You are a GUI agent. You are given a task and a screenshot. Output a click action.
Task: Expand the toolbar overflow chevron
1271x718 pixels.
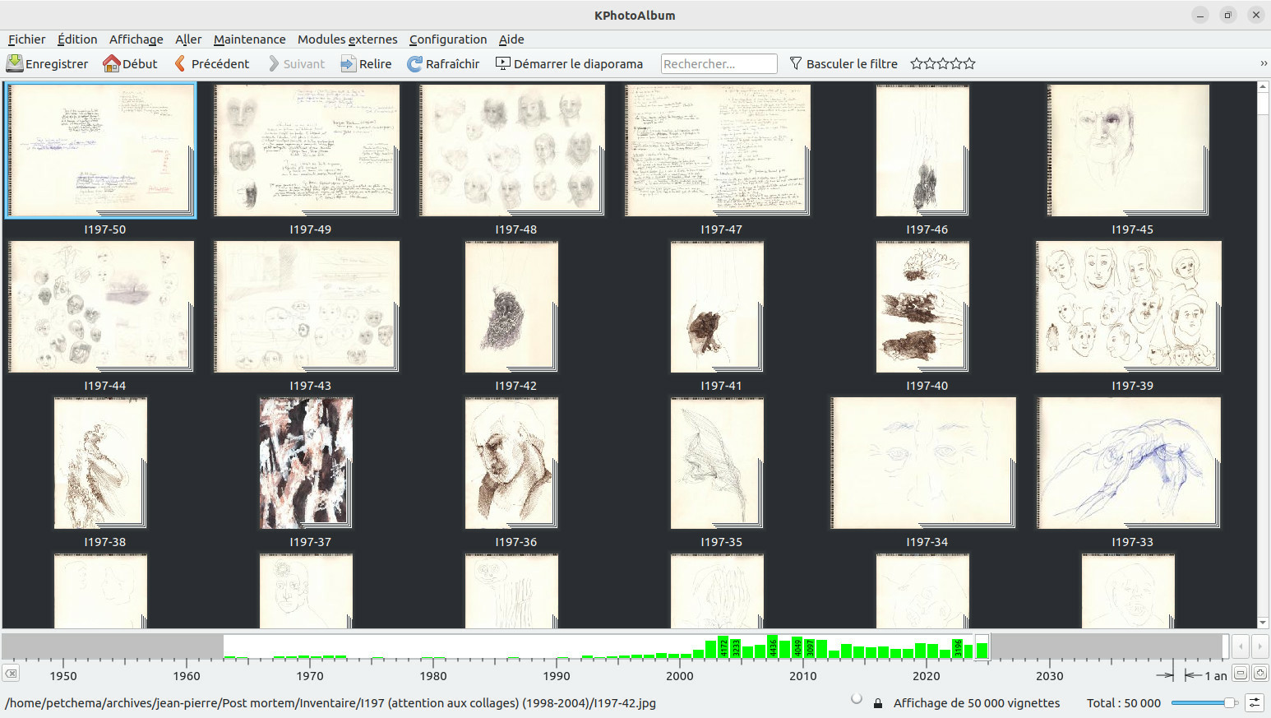click(x=1263, y=63)
